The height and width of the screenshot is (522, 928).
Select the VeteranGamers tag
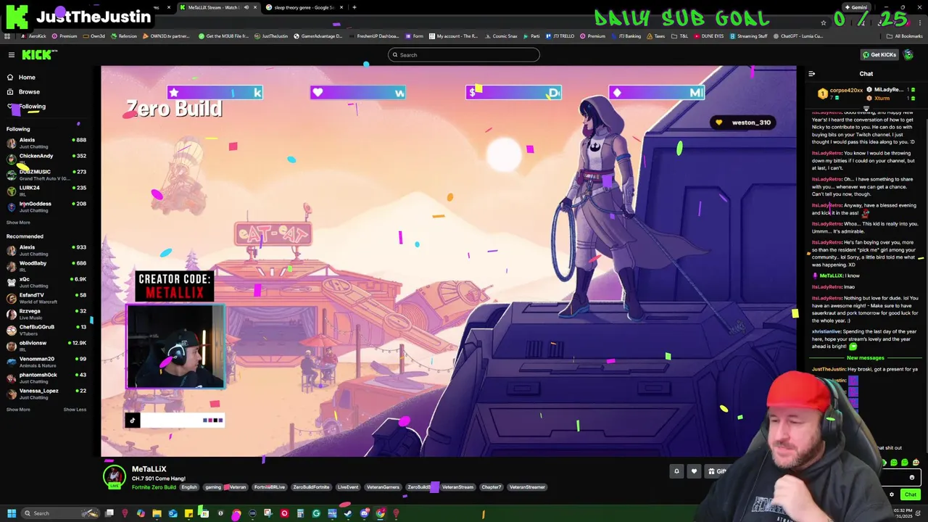383,487
